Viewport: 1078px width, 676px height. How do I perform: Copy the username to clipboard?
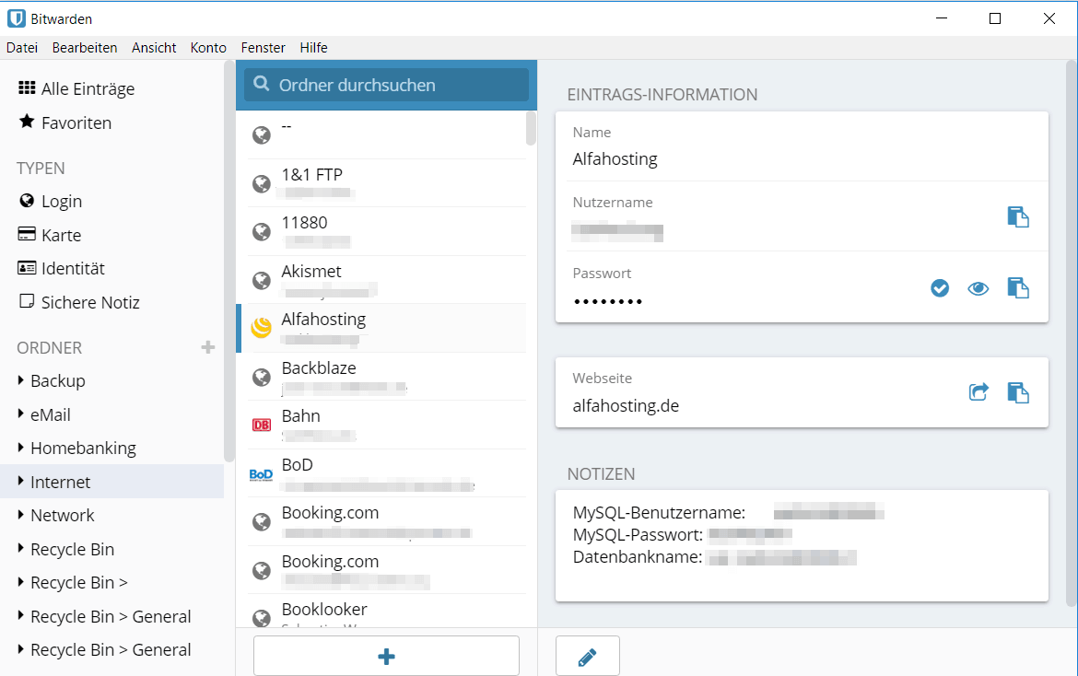pos(1017,217)
